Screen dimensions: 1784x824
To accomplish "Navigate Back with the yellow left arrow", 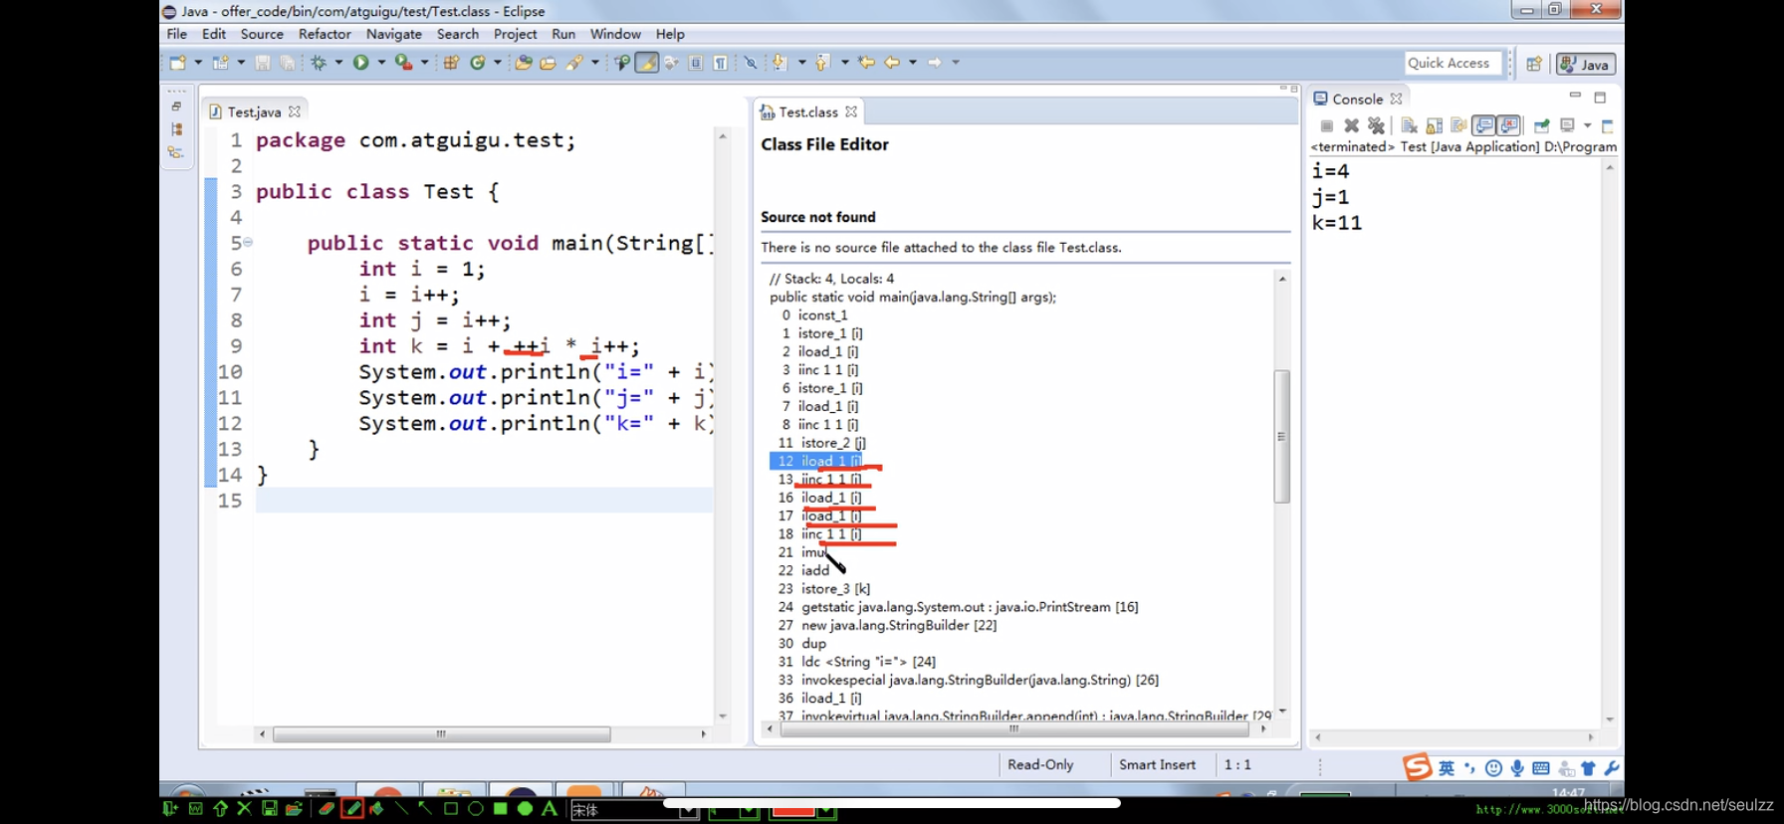I will coord(892,63).
